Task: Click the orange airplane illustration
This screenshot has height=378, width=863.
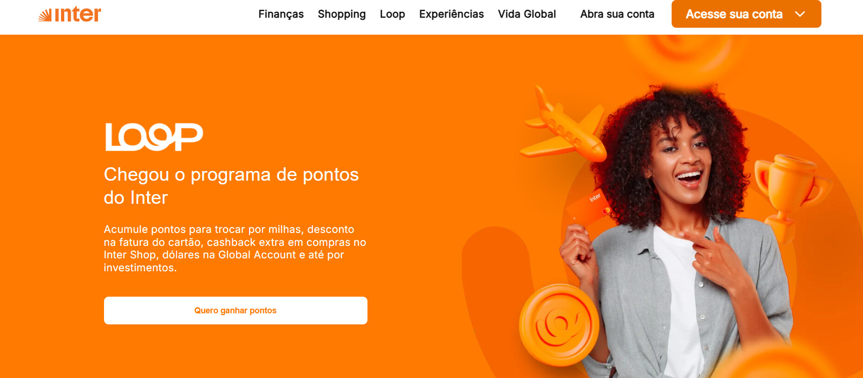Action: point(563,126)
